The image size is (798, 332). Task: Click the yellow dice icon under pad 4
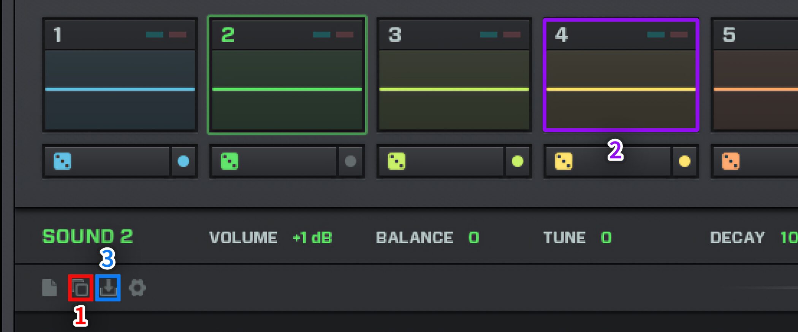tap(564, 161)
